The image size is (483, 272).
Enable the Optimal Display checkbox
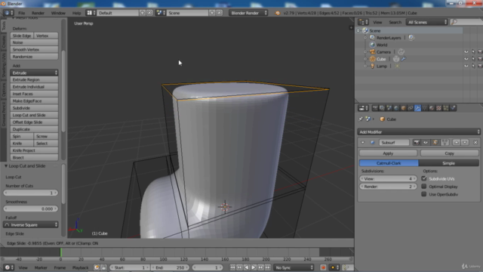click(x=424, y=187)
